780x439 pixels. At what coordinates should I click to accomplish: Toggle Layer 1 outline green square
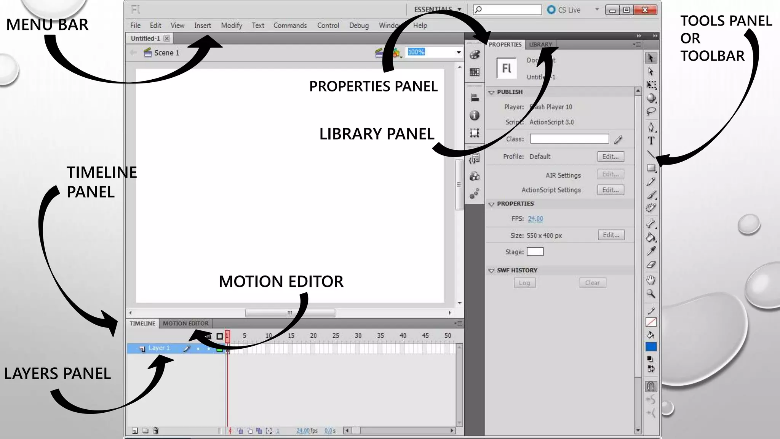click(x=219, y=349)
